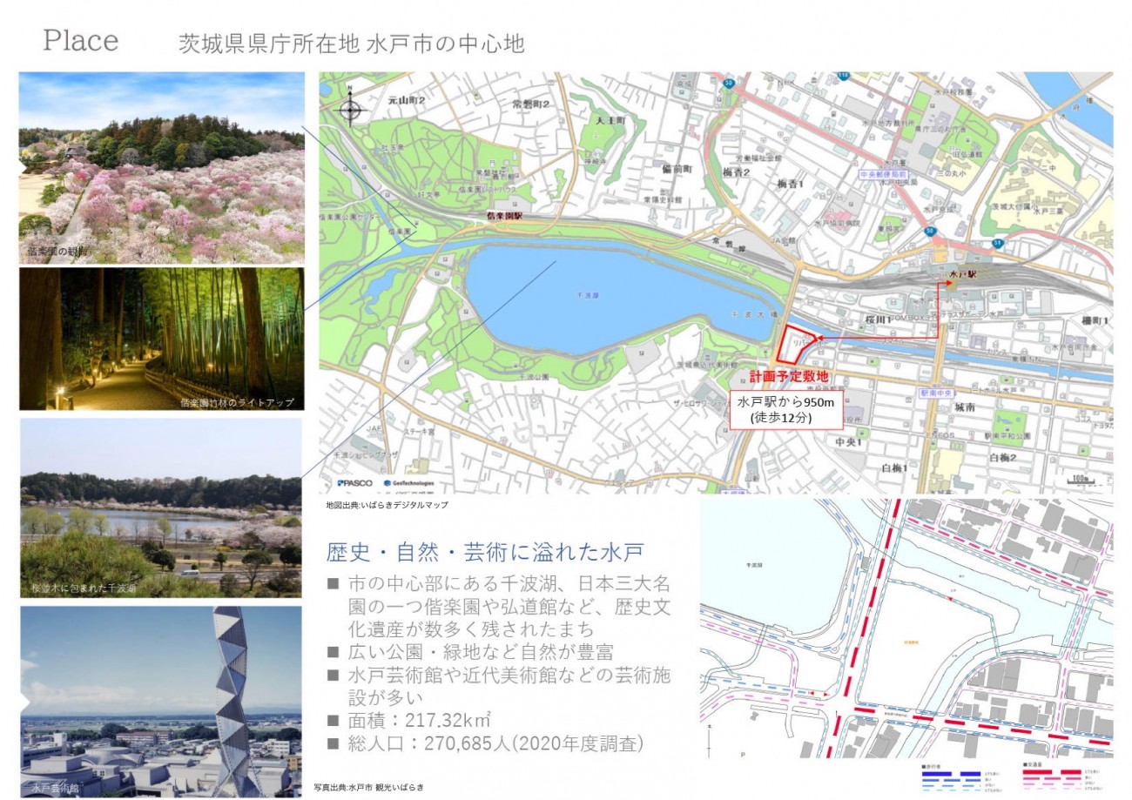Open the bamboo grove light-up photo
Viewport: 1132px width, 800px height.
[162, 339]
